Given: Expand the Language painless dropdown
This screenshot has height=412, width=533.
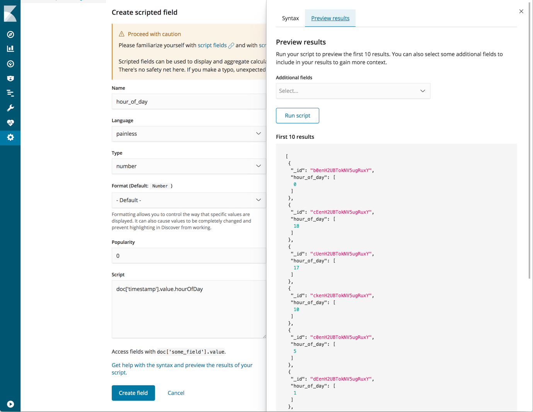Looking at the screenshot, I should click(189, 134).
